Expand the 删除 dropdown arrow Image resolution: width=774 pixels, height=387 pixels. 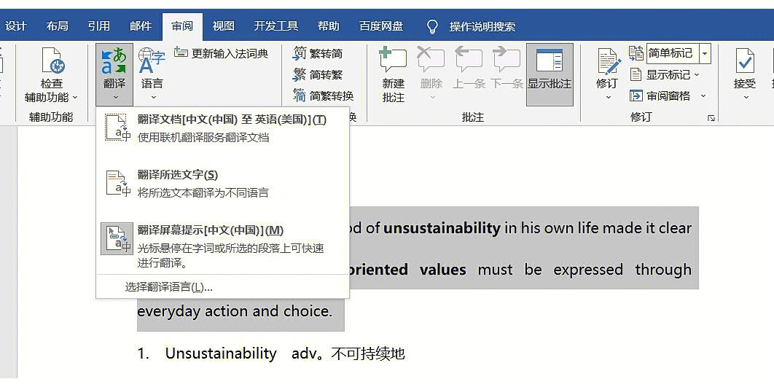[431, 97]
